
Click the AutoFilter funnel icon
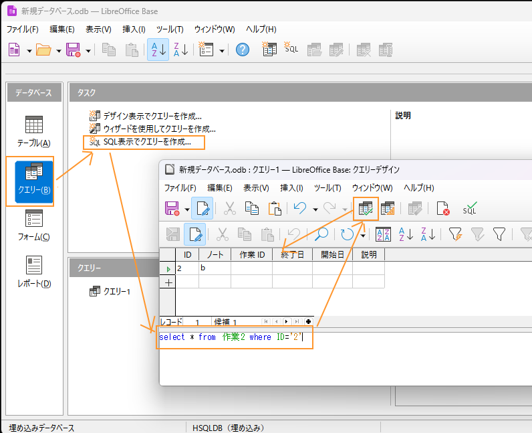pos(455,234)
